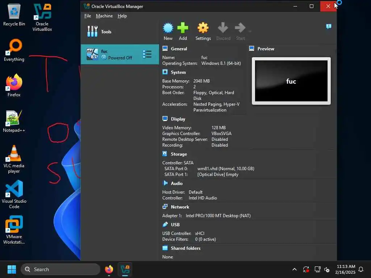371x278 pixels.
Task: Click the General section monitor icon
Action: 165,49
